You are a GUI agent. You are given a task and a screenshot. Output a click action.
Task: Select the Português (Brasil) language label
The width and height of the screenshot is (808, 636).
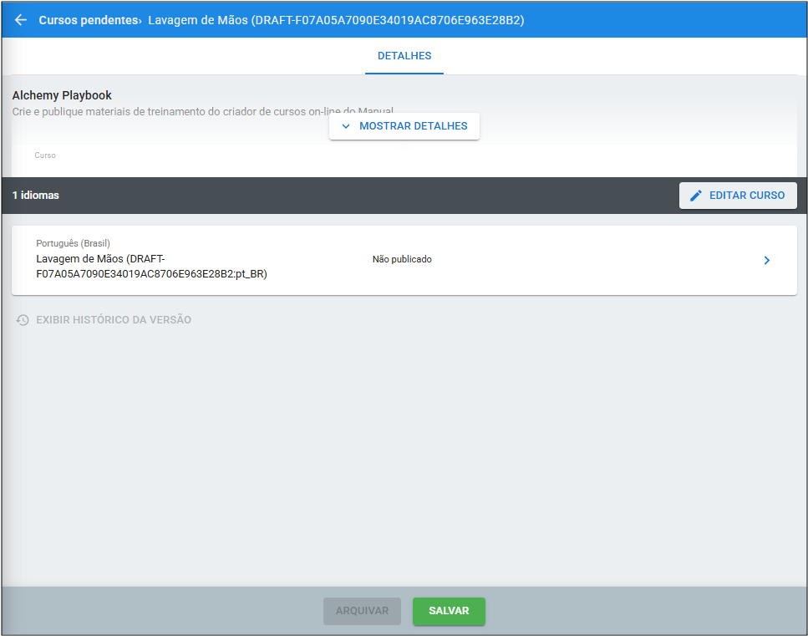pyautogui.click(x=74, y=243)
